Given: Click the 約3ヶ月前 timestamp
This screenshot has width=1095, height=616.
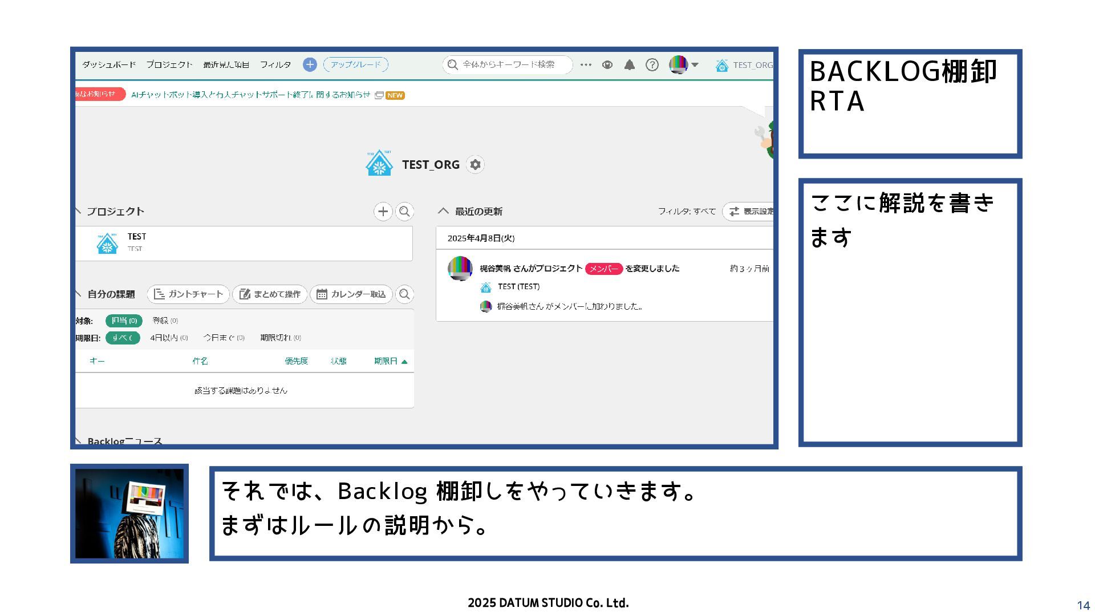Looking at the screenshot, I should pos(749,269).
